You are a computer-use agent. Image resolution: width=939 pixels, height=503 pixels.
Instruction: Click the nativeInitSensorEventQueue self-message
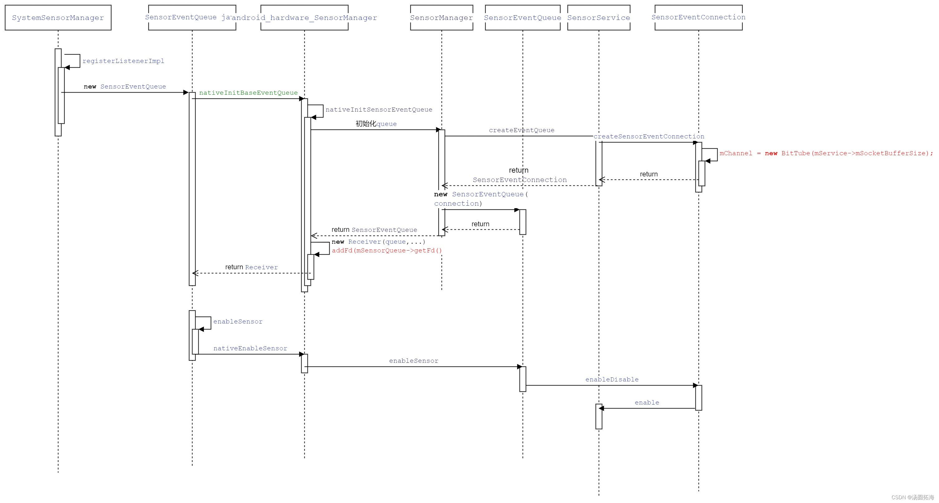click(380, 109)
